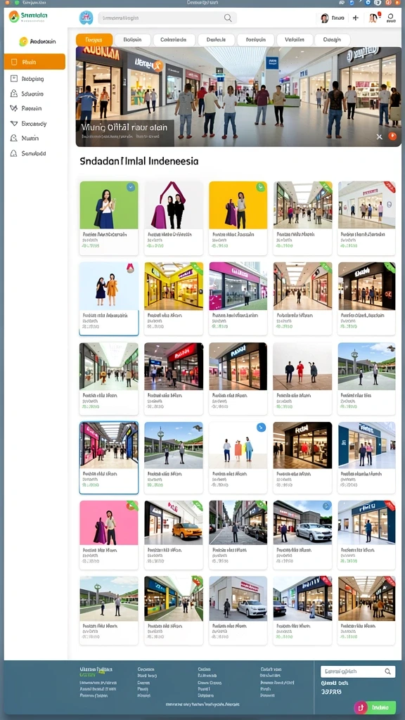Screen dimensions: 405x720
Task: Switch to the fourth category tab
Action: pyautogui.click(x=216, y=39)
